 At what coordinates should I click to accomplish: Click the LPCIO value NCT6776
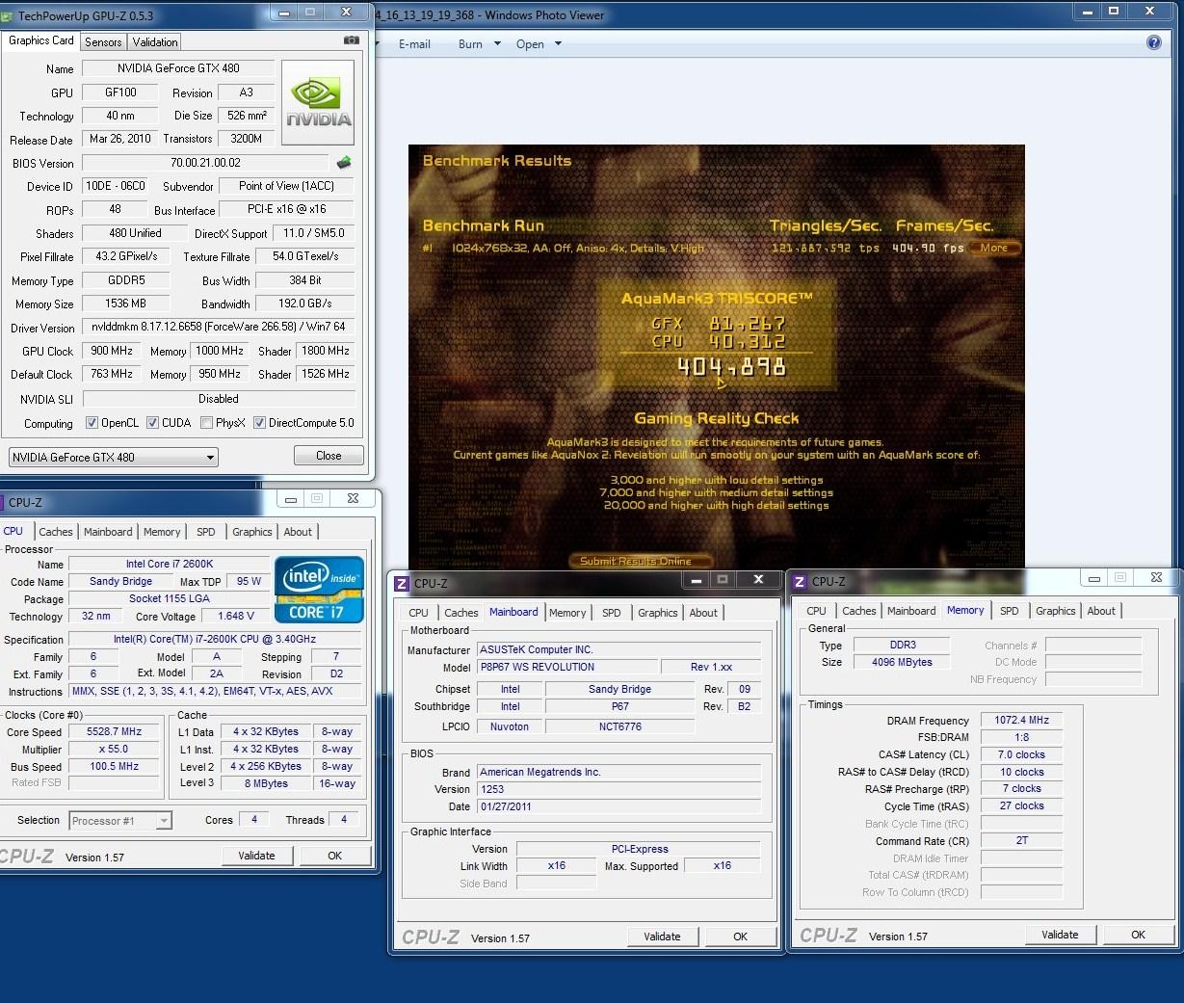click(619, 726)
